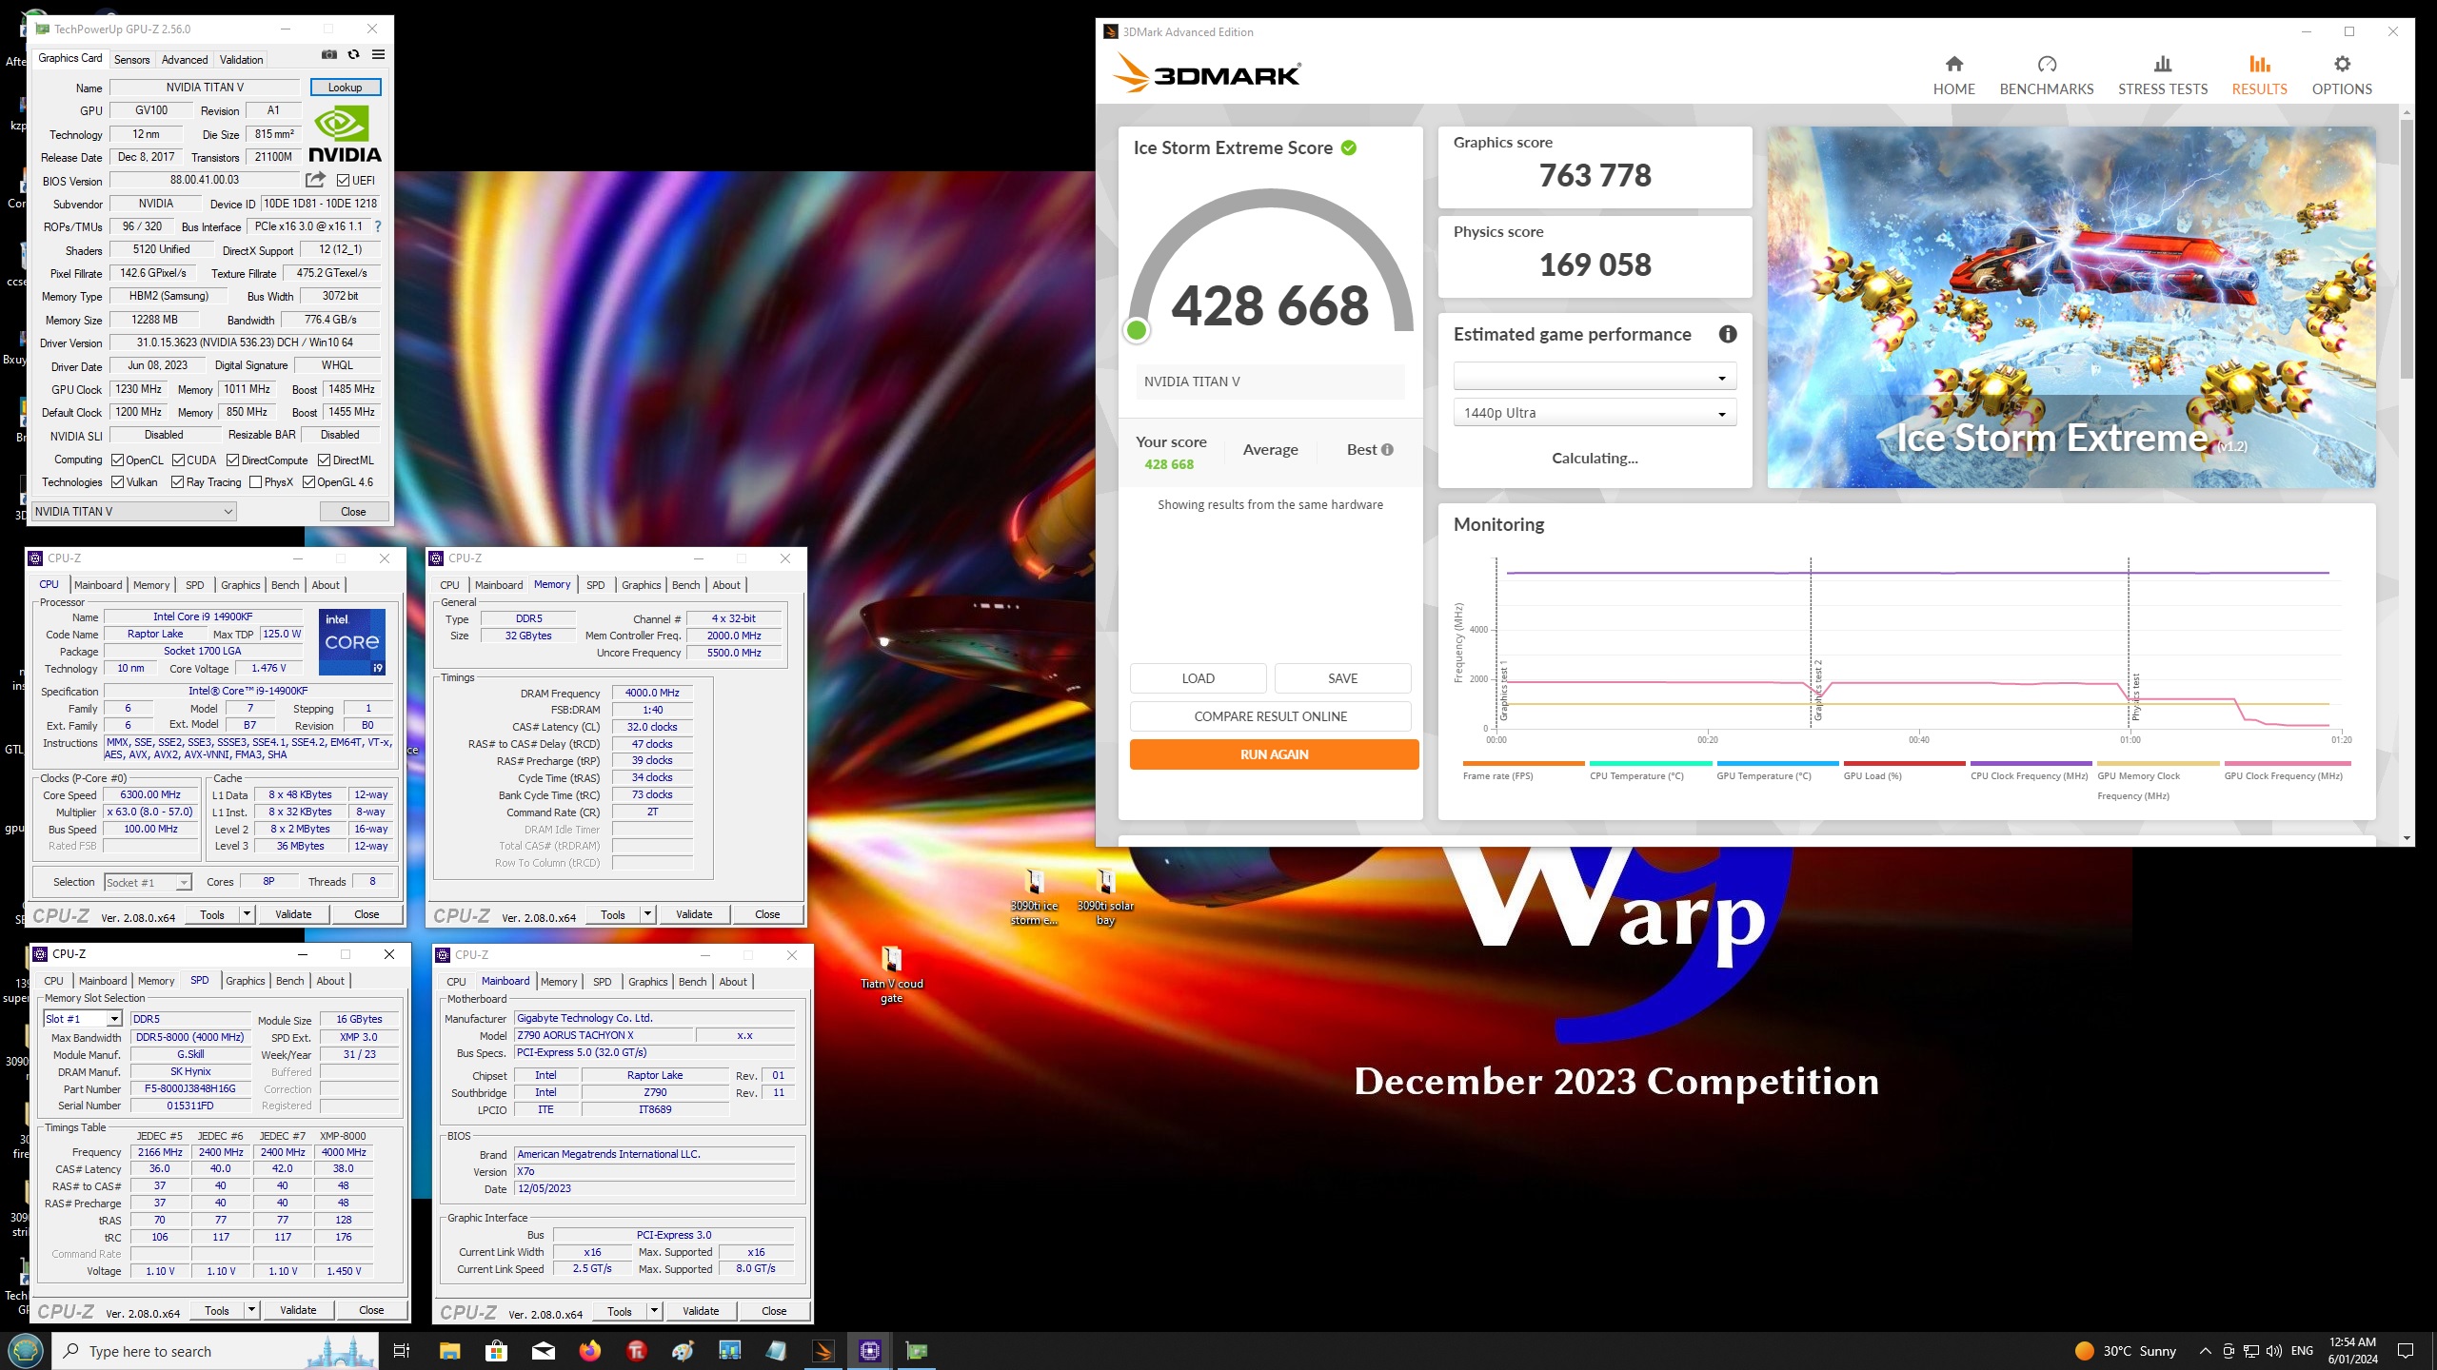This screenshot has height=1370, width=2437.
Task: Toggle the OpenCL checkbox
Action: (118, 460)
